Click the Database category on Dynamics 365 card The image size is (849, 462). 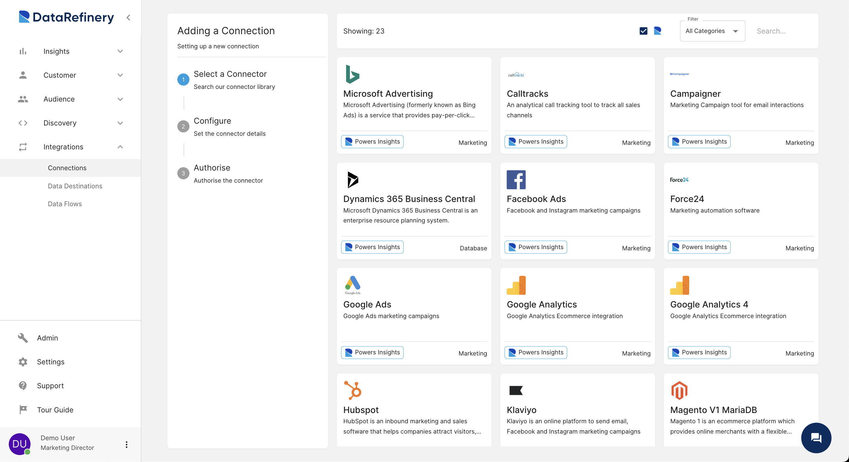coord(473,248)
